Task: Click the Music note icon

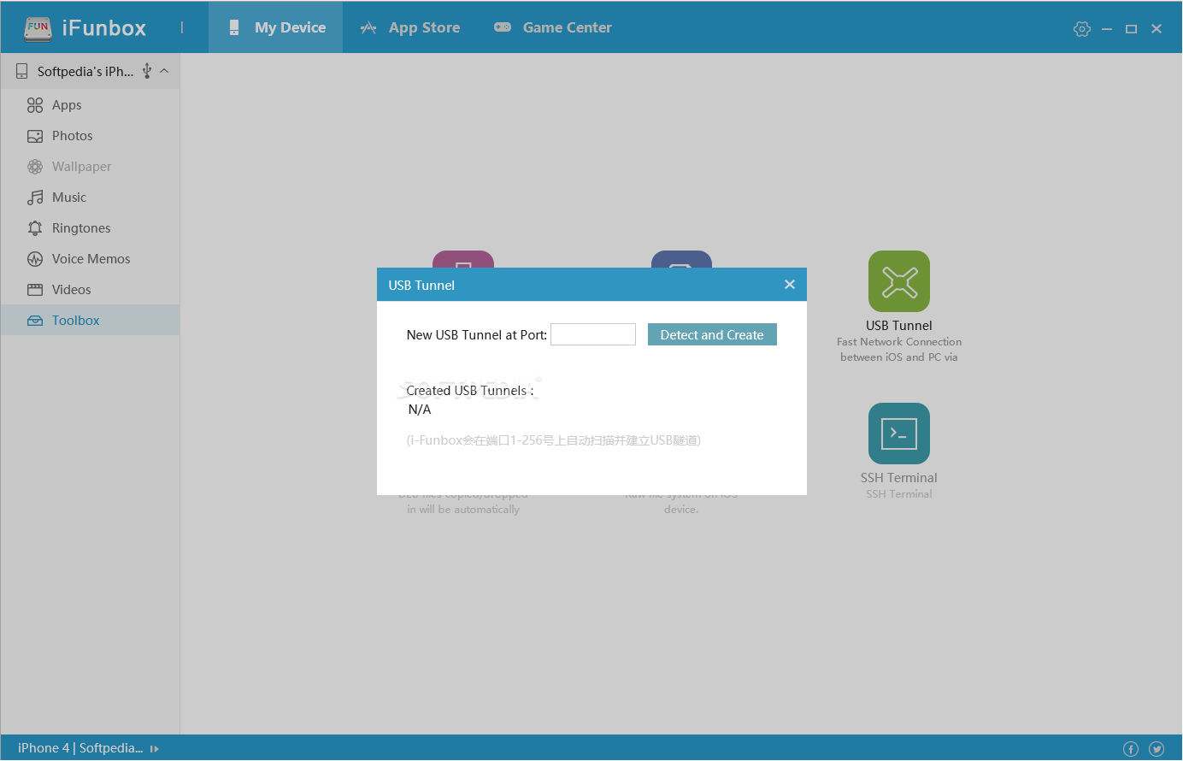Action: pos(35,198)
